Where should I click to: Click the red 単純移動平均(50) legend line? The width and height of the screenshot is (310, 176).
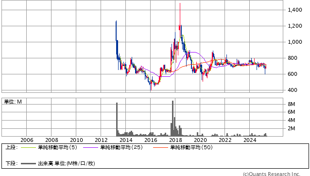coord(160,147)
